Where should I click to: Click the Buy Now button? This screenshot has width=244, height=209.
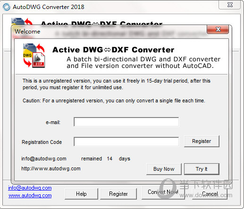point(164,169)
